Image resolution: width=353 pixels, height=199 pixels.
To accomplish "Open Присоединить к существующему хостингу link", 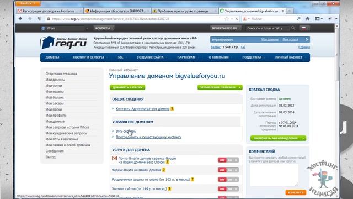I will (x=148, y=137).
